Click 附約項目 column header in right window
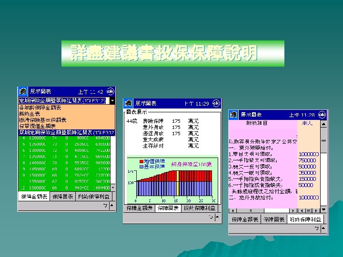The image size is (343, 257). coord(257,123)
